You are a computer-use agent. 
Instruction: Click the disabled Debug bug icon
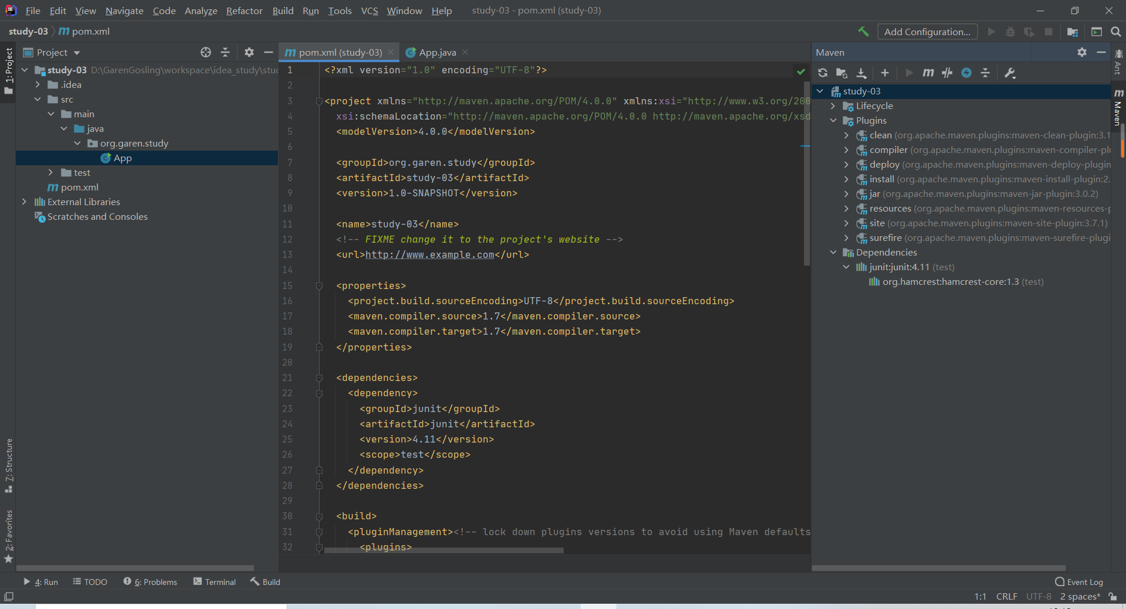click(x=1010, y=32)
